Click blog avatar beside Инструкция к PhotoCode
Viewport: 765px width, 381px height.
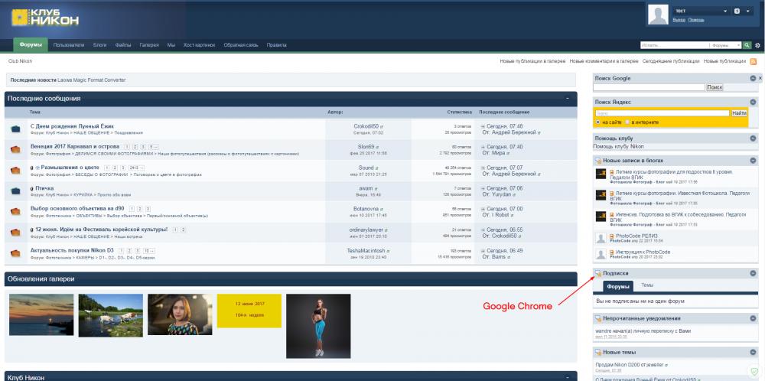coord(601,254)
